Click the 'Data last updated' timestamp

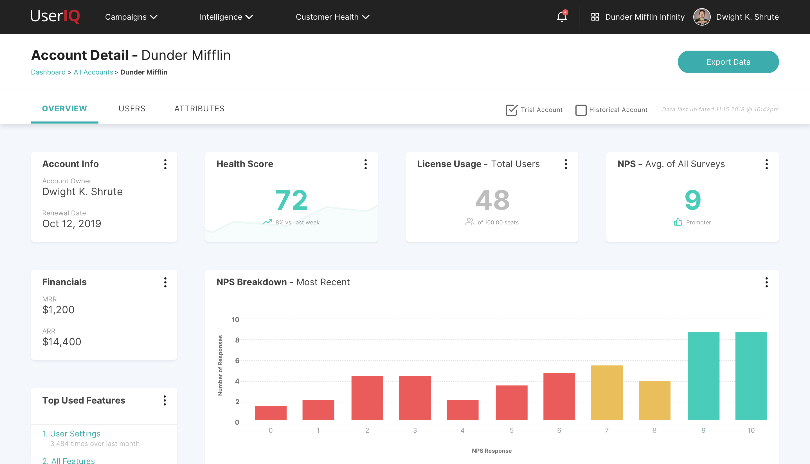[x=720, y=109]
